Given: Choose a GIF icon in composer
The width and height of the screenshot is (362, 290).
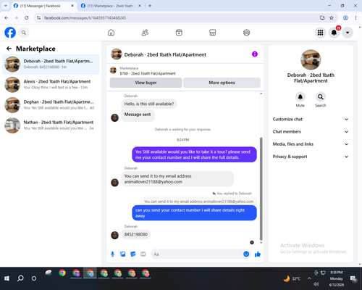Looking at the screenshot, I should coord(143,254).
